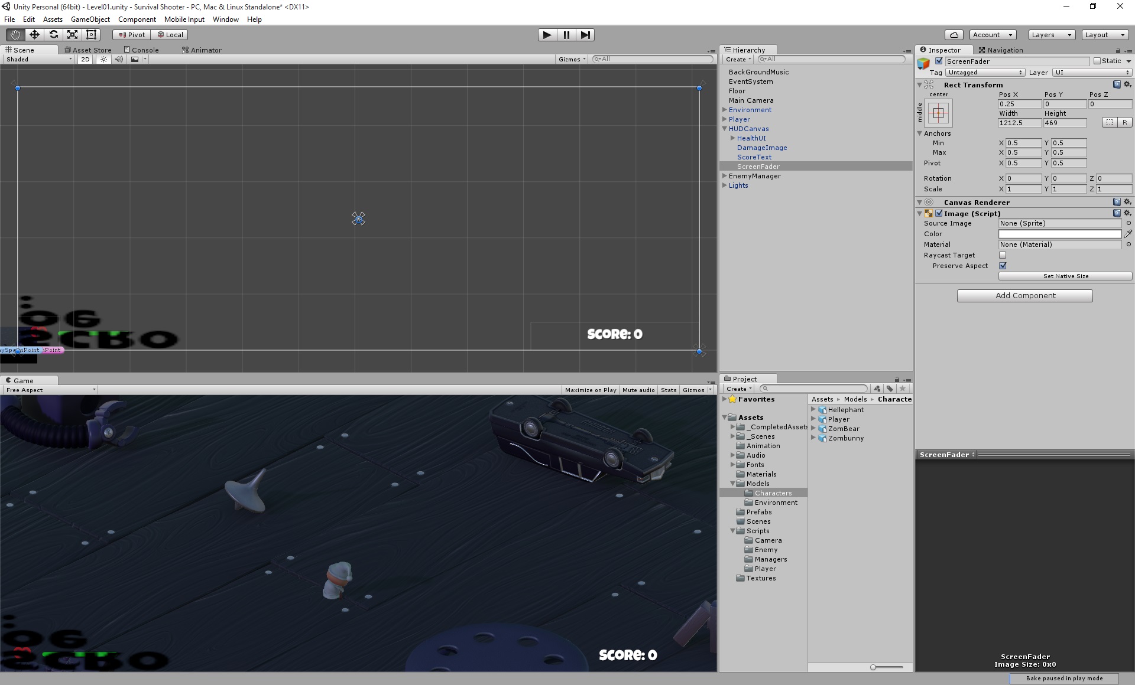This screenshot has height=685, width=1135.
Task: Toggle Maximize on Play
Action: 591,390
